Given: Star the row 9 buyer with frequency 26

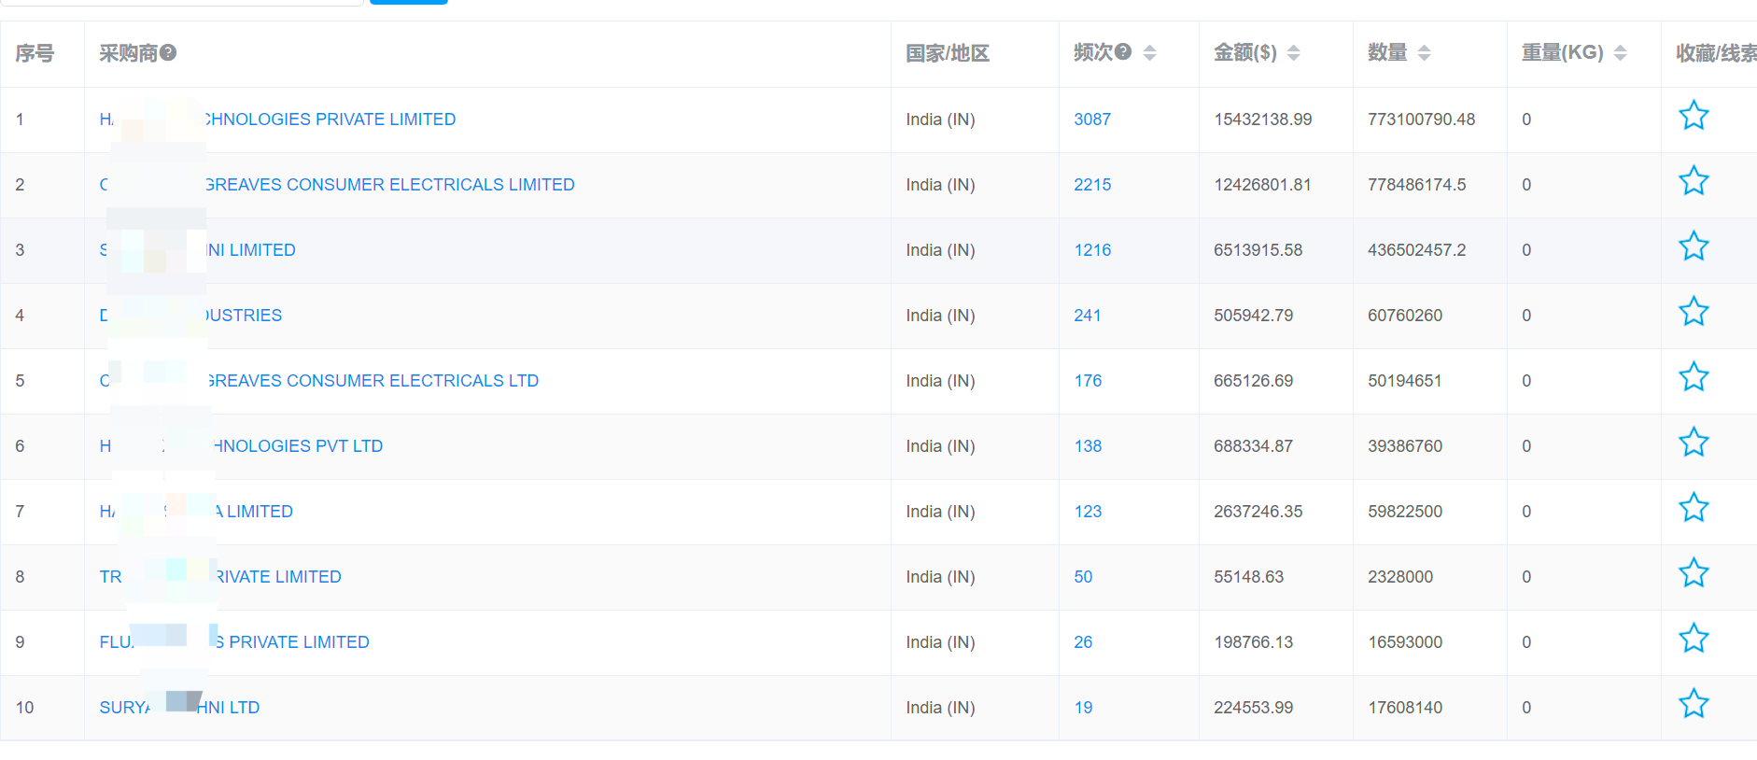Looking at the screenshot, I should tap(1694, 639).
